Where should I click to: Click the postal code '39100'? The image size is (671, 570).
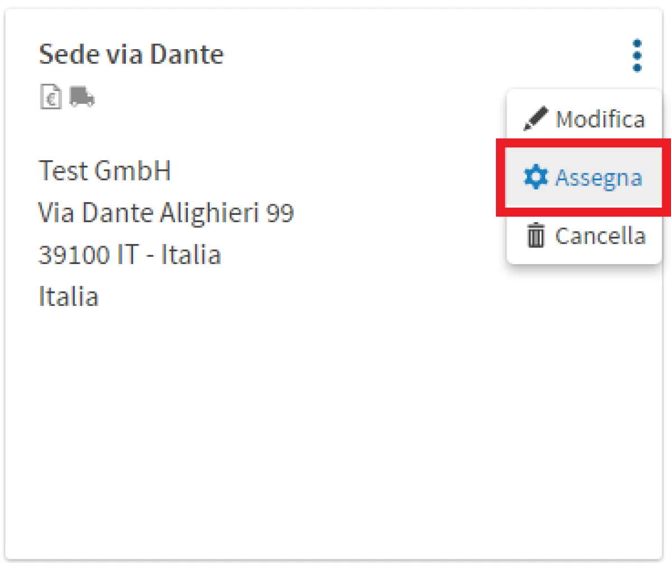73,255
